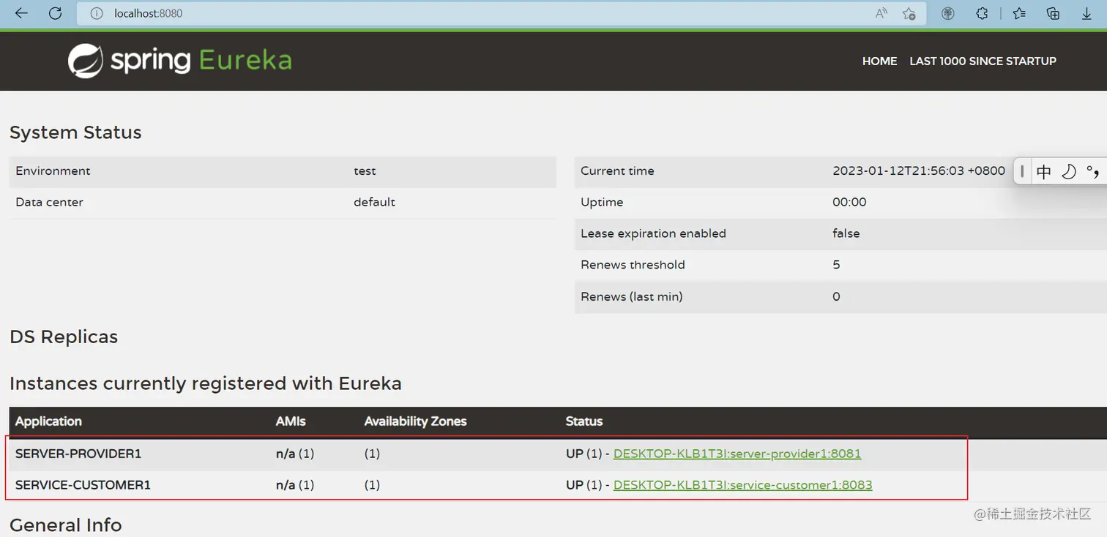This screenshot has height=537, width=1107.
Task: Open the DESKTOP-KLB1T3I:service-customer1:8083 link
Action: [742, 485]
